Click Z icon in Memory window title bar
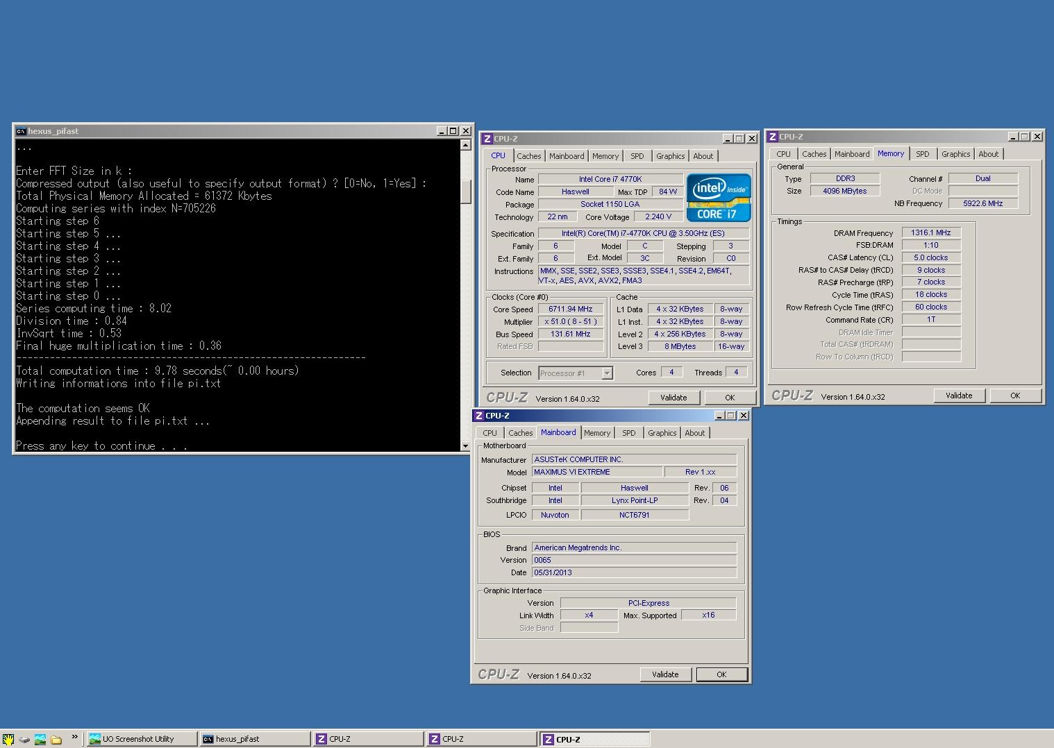 [x=773, y=137]
